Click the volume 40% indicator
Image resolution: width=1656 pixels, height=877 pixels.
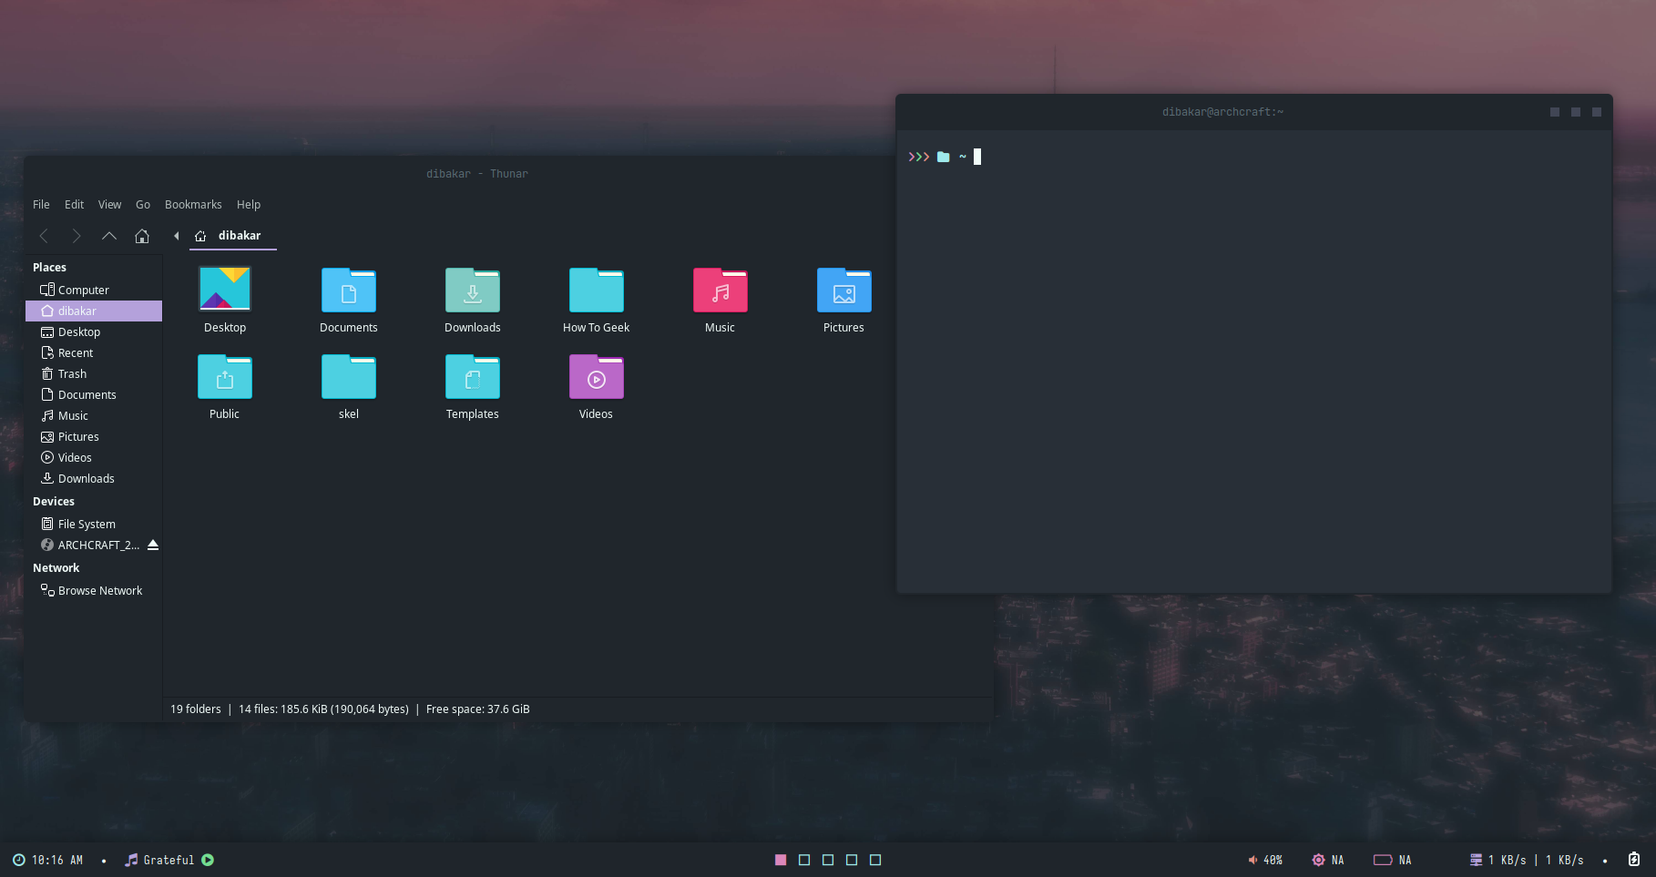pos(1265,860)
